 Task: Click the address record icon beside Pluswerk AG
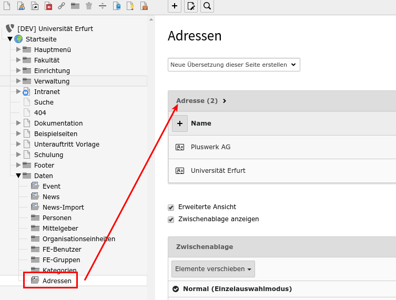[x=180, y=147]
